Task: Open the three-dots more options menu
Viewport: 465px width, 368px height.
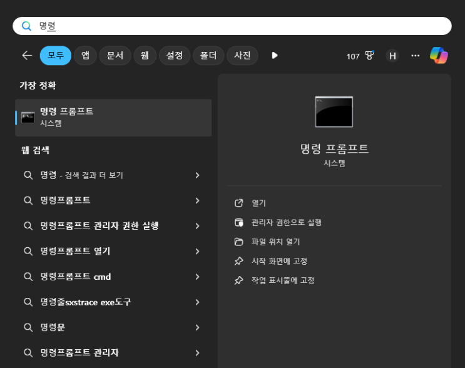Action: [415, 56]
